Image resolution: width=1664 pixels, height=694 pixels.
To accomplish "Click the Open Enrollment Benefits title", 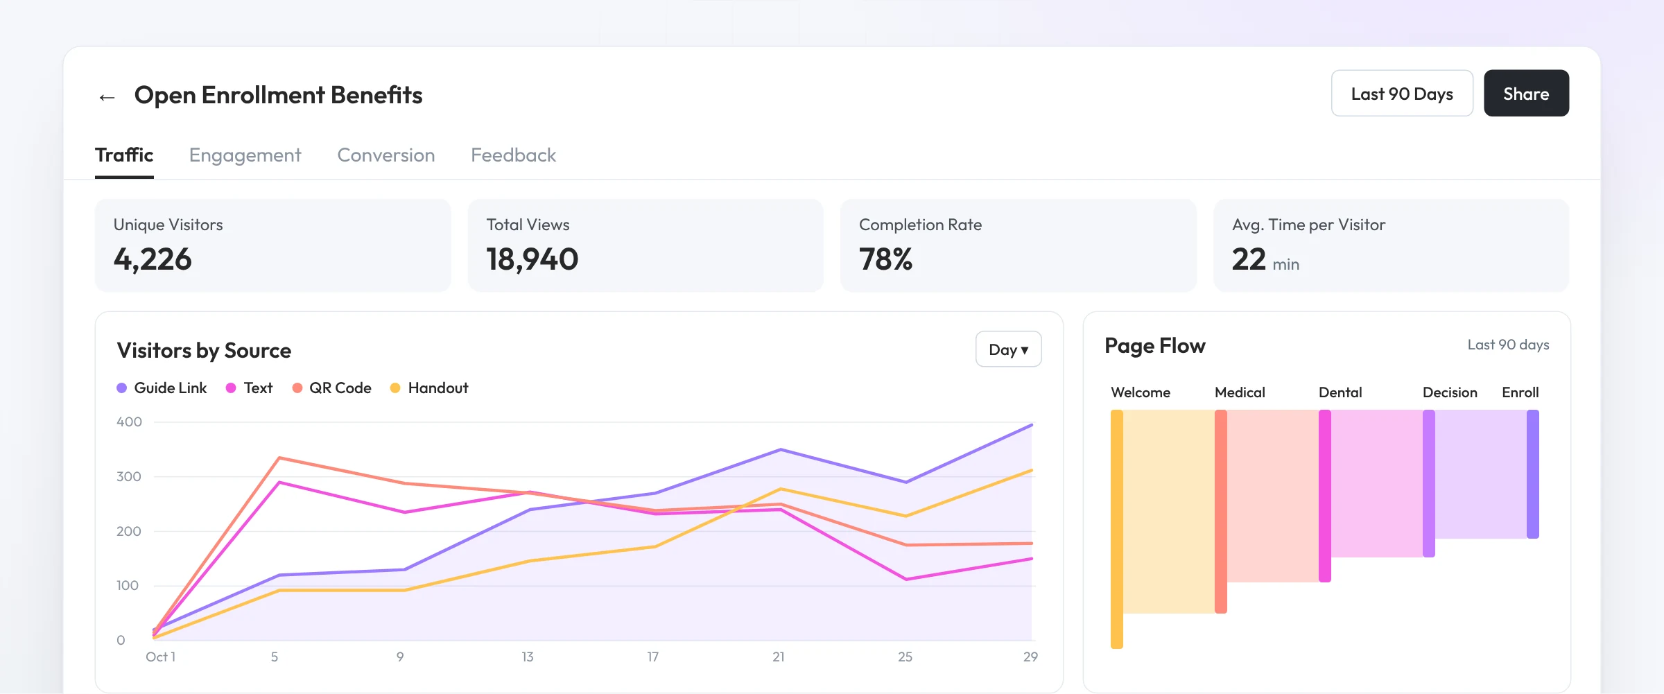I will click(278, 95).
